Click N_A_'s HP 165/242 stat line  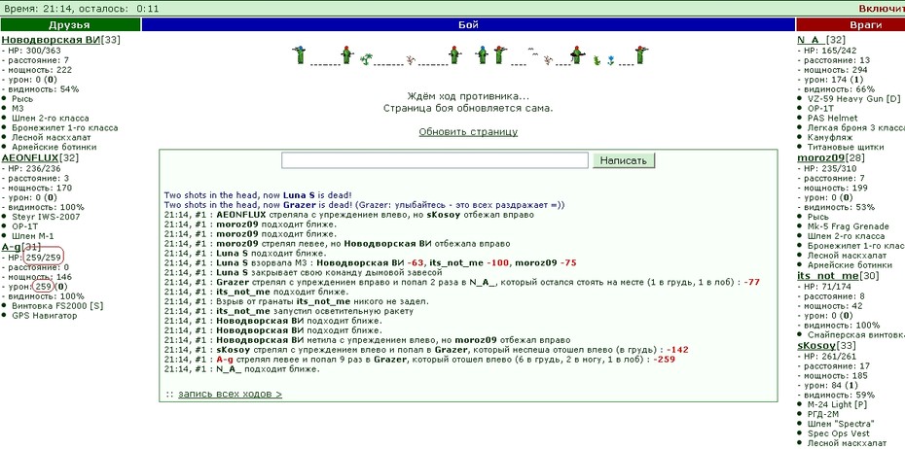828,51
